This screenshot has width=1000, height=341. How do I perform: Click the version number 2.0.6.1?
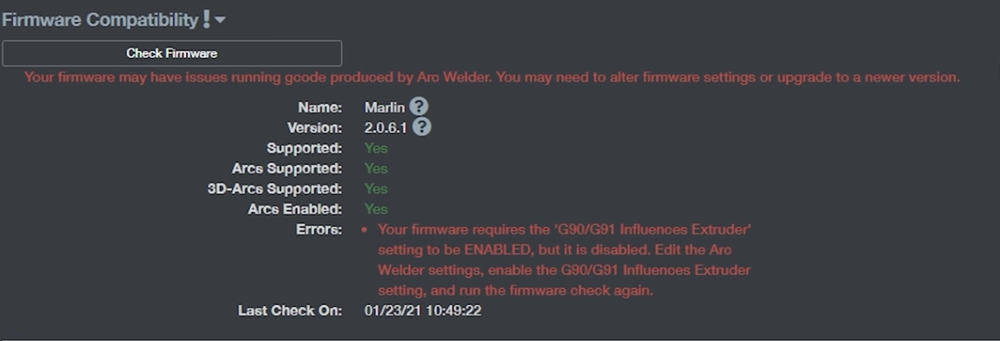tap(386, 127)
